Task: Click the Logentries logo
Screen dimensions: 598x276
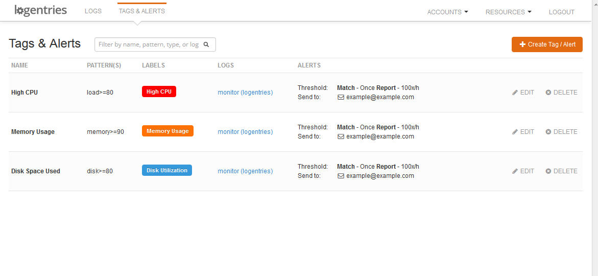Action: [x=40, y=11]
